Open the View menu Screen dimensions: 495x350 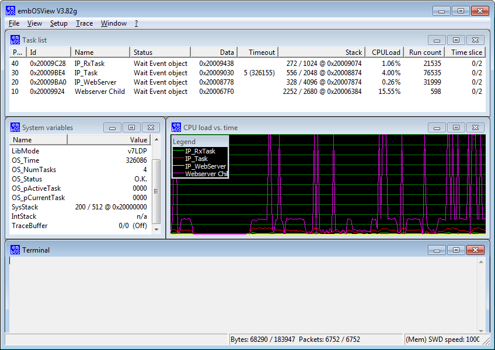tap(34, 23)
